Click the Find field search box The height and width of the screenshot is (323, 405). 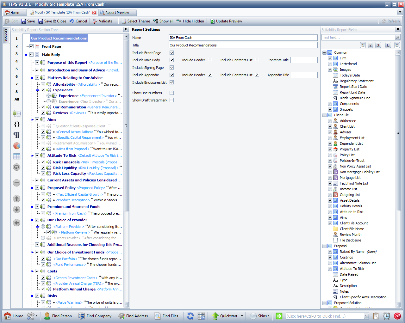coord(358,37)
